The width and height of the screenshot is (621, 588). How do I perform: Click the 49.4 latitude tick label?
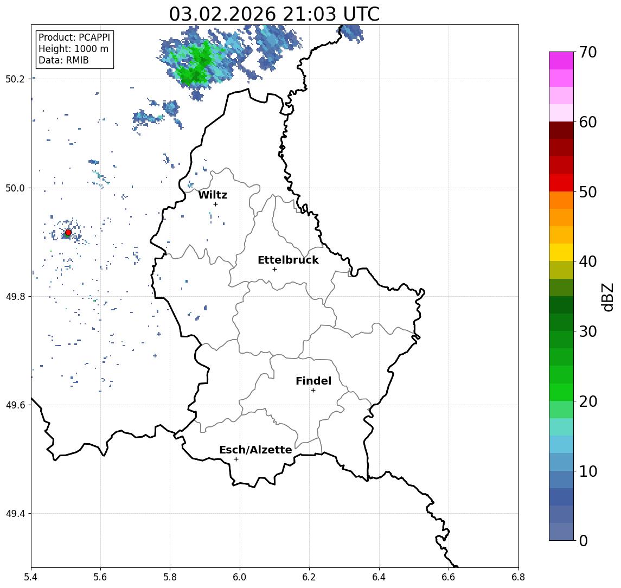(15, 514)
